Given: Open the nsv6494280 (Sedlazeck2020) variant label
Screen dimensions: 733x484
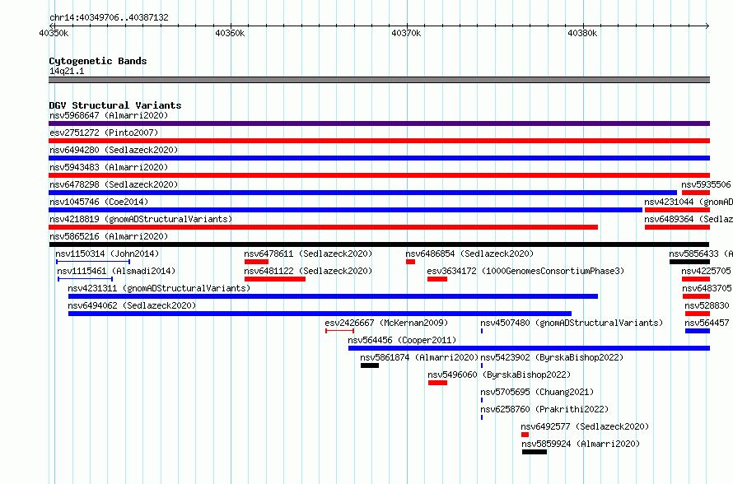Looking at the screenshot, I should tap(114, 150).
